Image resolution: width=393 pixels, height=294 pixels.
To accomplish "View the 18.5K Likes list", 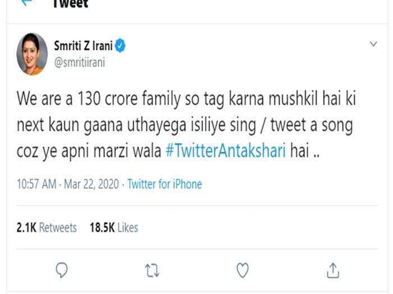I will point(114,227).
